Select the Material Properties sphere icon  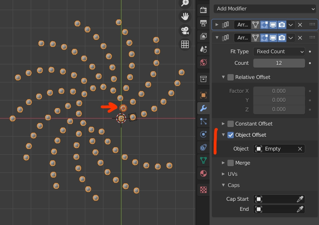pos(203,174)
